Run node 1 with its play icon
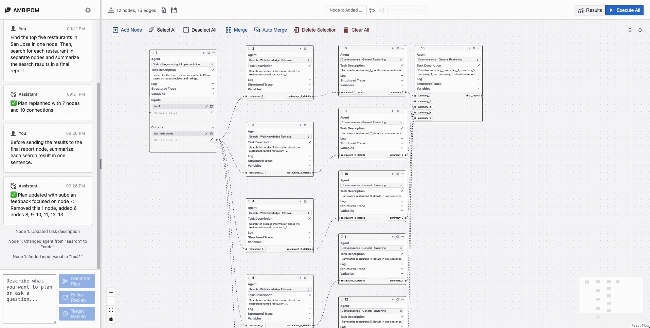The height and width of the screenshot is (328, 650). click(204, 53)
